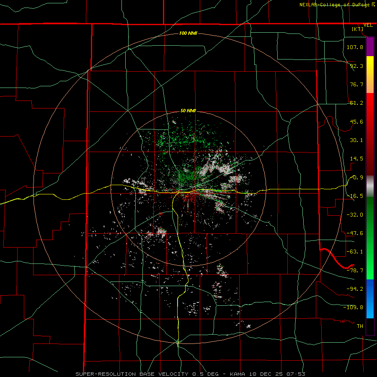Click the TH label beside the color scale
The image size is (377, 377).
pos(360,326)
